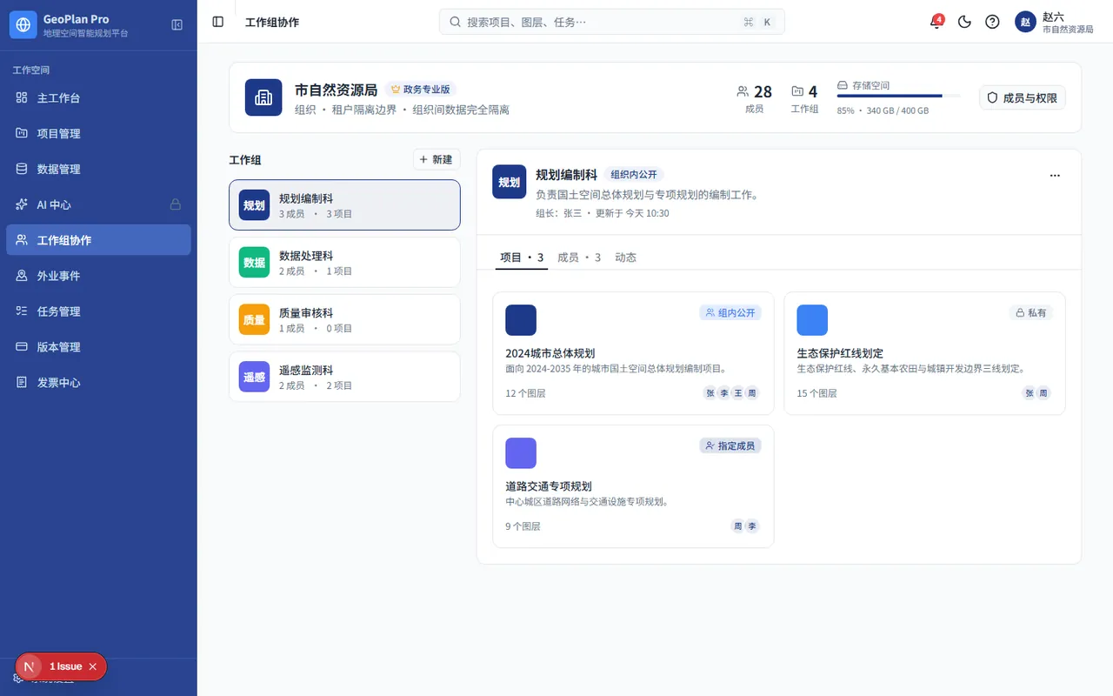Screen dimensions: 1113x696
Task: Open 数据管理 in the sidebar
Action: pyautogui.click(x=98, y=170)
